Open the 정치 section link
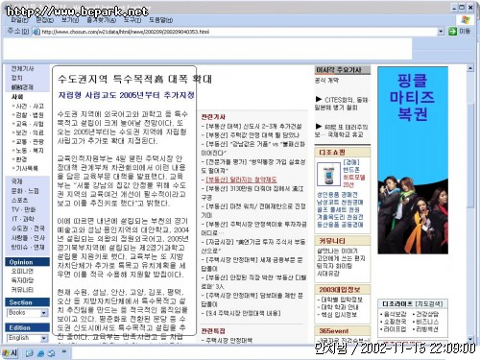The width and height of the screenshot is (480, 360). pyautogui.click(x=16, y=78)
